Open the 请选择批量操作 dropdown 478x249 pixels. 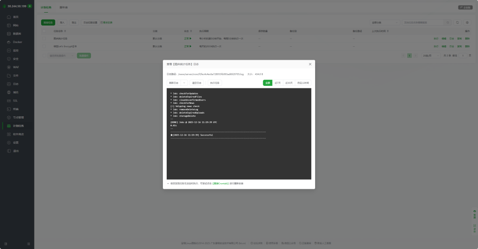pyautogui.click(x=61, y=56)
